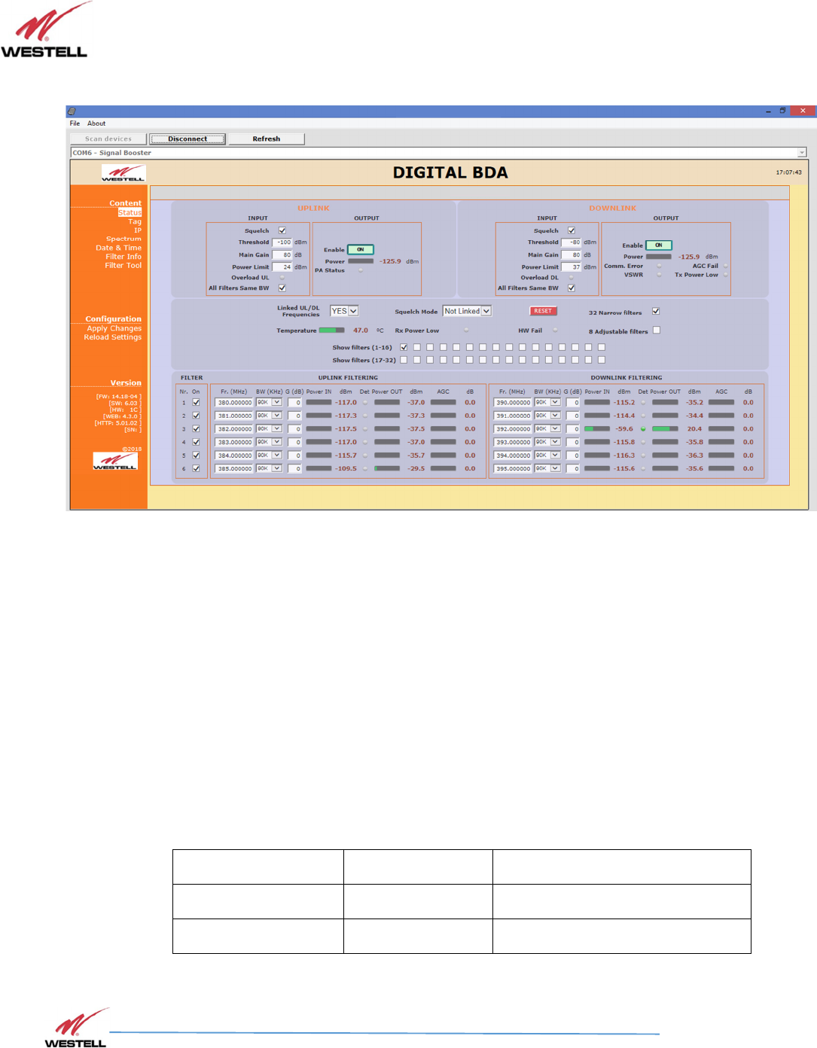Click the green Det indicator for downlink 392.000000
The image size is (817, 1048).
(x=643, y=429)
